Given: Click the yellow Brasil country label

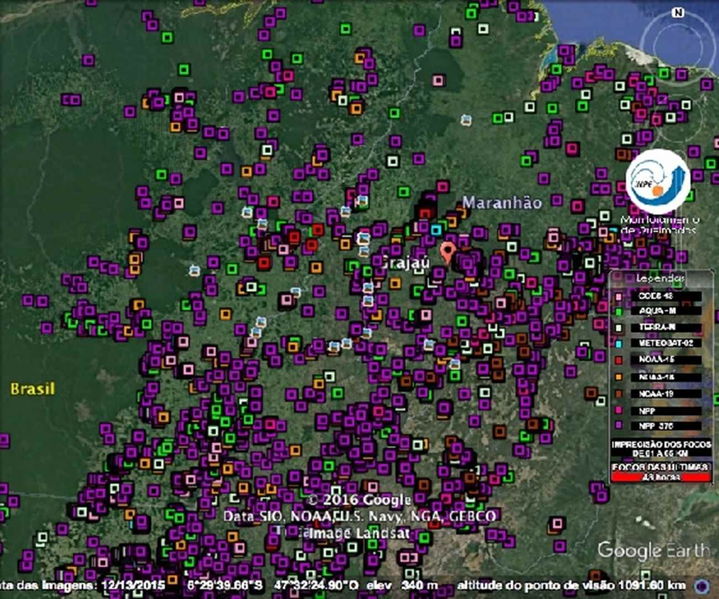Looking at the screenshot, I should (33, 389).
